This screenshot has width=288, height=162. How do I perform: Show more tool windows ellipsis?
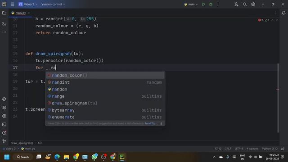(4, 32)
